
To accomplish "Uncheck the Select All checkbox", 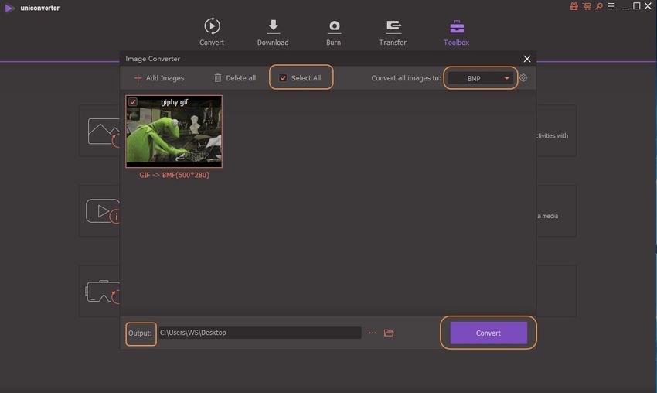I will tap(283, 78).
